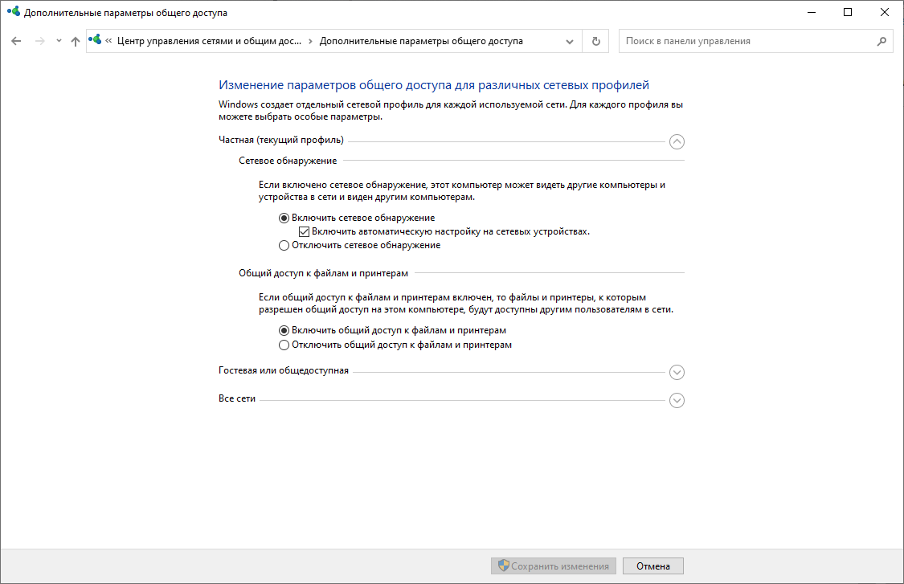Toggle 'Включить автоматическую настройку на сетевых устройствах' checkbox
The image size is (904, 584).
(304, 232)
